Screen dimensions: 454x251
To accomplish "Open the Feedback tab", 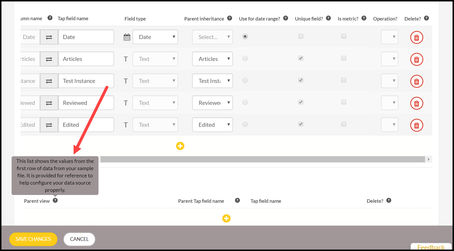I will [x=431, y=247].
